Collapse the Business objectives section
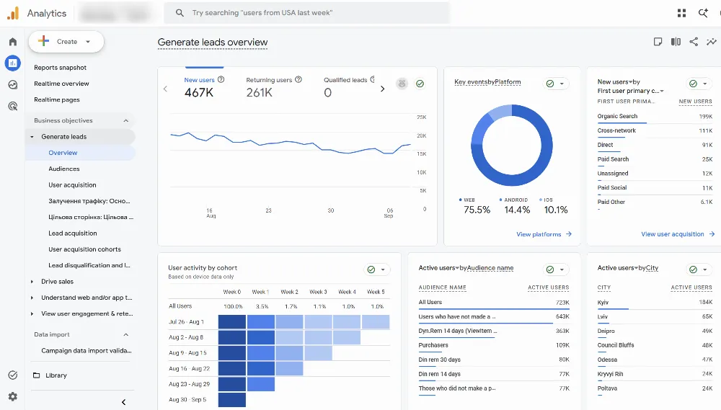 [x=126, y=120]
